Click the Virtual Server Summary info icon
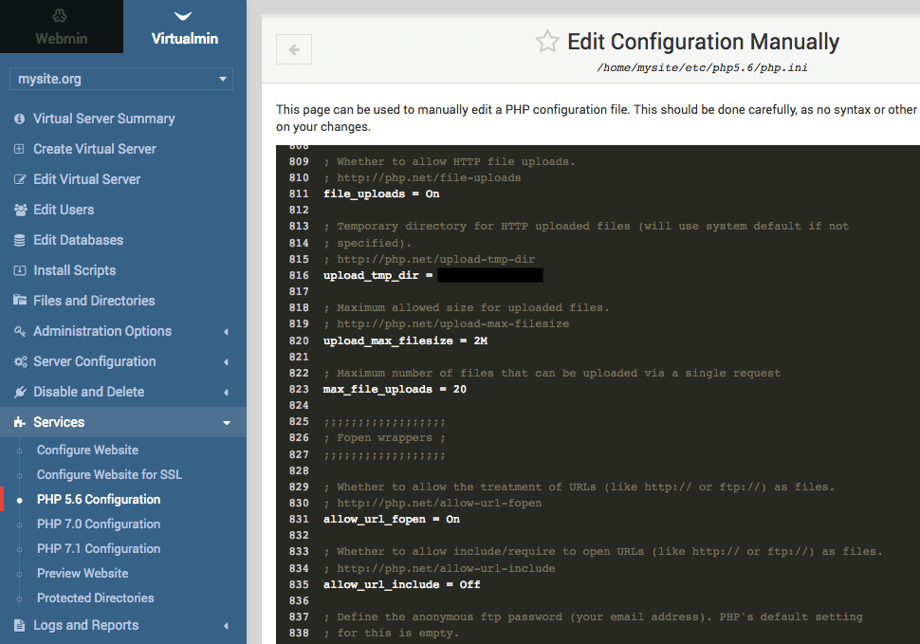The height and width of the screenshot is (644, 920). [19, 119]
